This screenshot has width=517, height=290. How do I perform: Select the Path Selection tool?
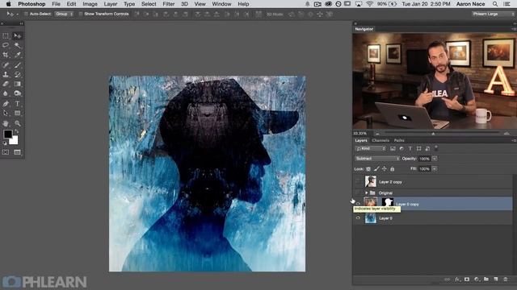6,113
